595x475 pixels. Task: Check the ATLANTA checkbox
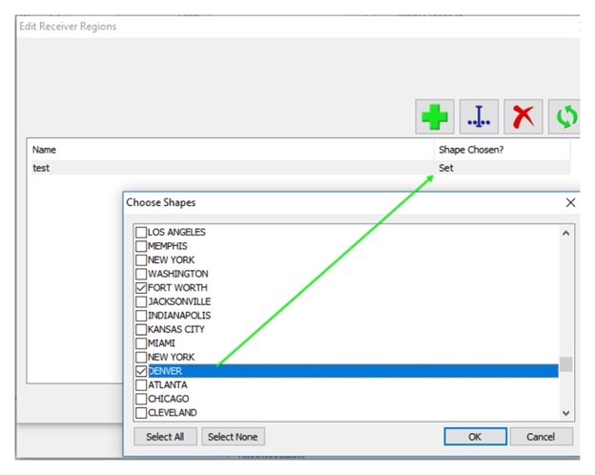point(141,384)
